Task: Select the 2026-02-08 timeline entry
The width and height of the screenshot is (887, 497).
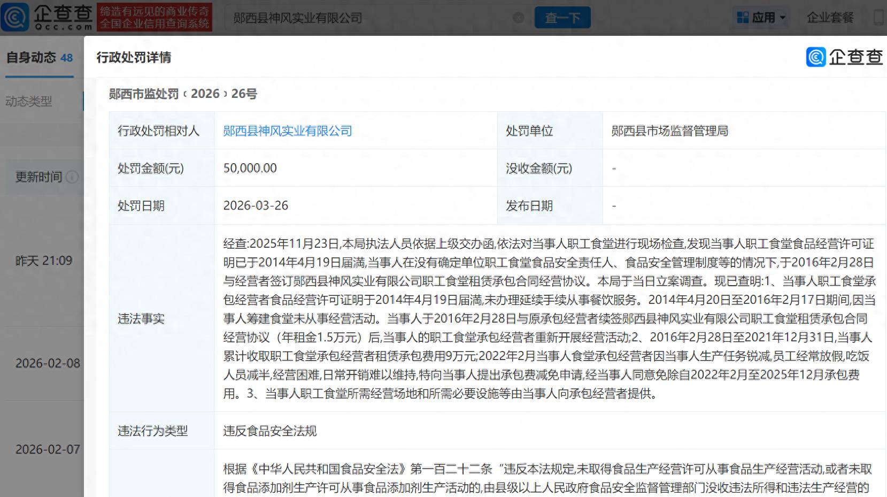Action: click(x=48, y=363)
